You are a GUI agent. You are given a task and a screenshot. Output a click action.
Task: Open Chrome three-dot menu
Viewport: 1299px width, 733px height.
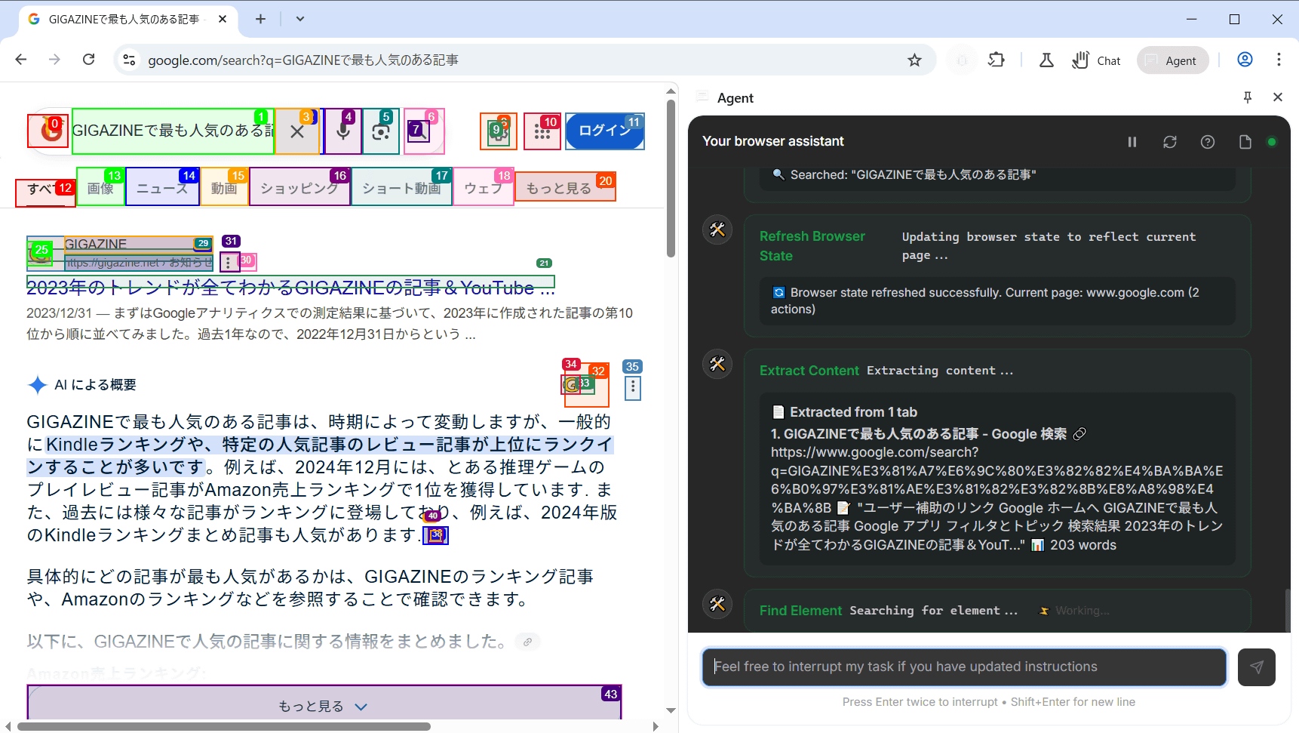1279,60
